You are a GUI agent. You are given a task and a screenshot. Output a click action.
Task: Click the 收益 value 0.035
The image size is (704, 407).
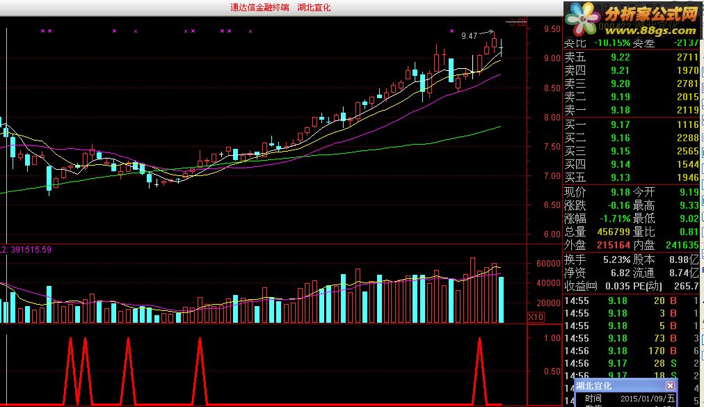tap(617, 286)
